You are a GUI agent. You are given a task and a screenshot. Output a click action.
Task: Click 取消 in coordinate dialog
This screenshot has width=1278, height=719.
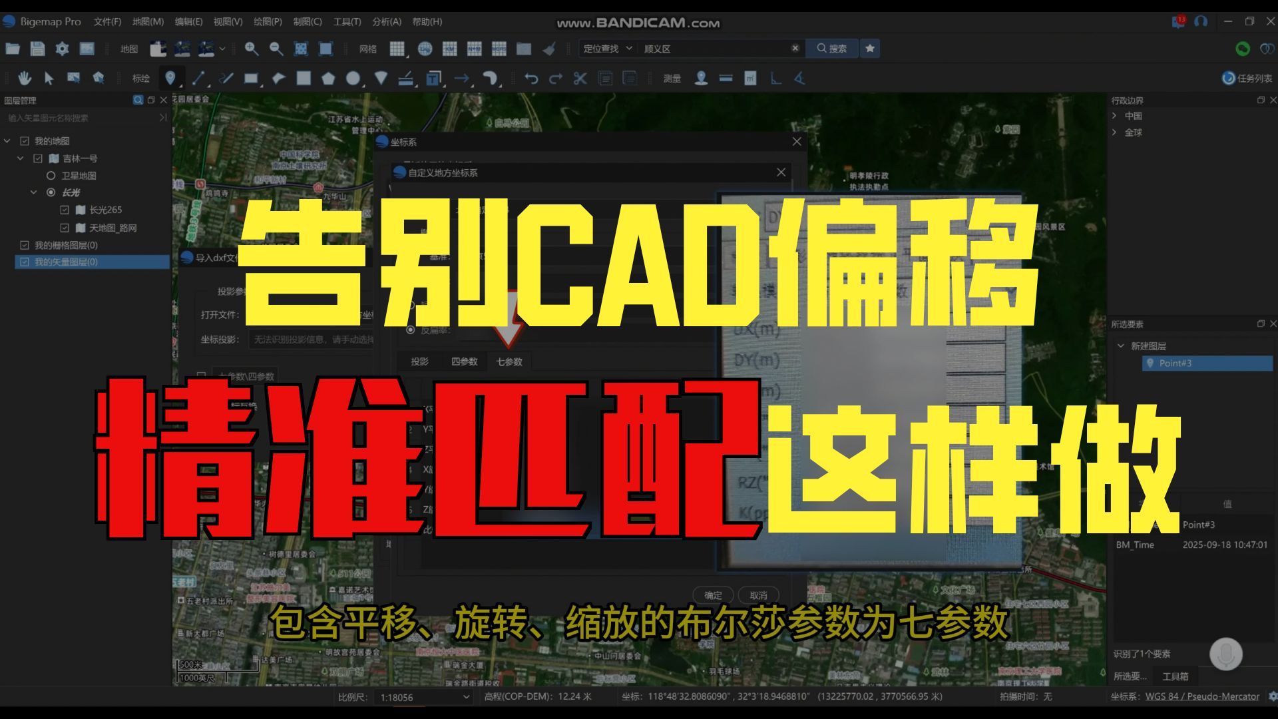[x=758, y=595]
